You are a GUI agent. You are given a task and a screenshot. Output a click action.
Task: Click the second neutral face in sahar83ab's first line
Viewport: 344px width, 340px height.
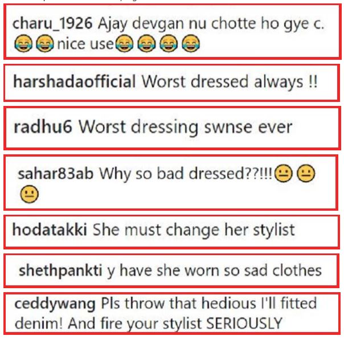(306, 173)
